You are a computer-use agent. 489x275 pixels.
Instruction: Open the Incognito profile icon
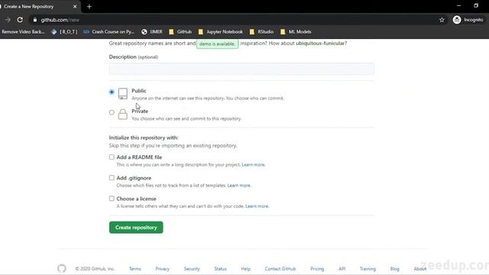pos(457,20)
